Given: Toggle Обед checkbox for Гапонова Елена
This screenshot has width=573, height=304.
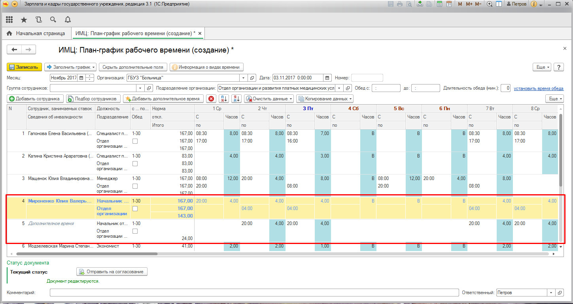Looking at the screenshot, I should click(x=135, y=141).
